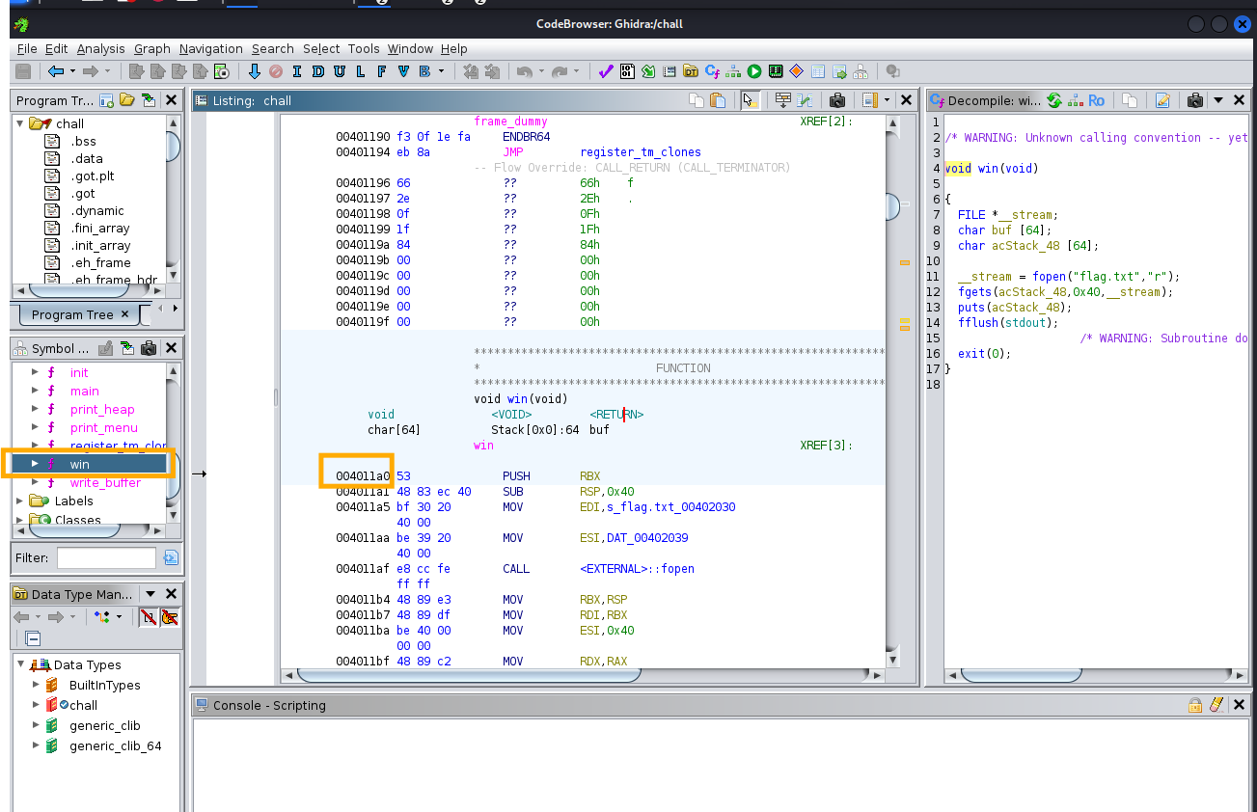Open the Analysis menu
The width and height of the screenshot is (1257, 812).
[100, 48]
